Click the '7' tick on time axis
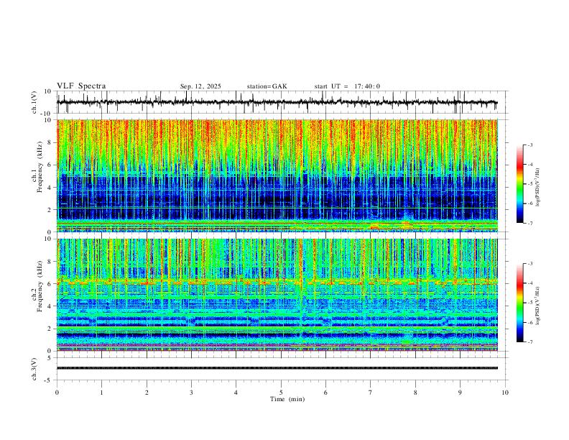 point(371,393)
